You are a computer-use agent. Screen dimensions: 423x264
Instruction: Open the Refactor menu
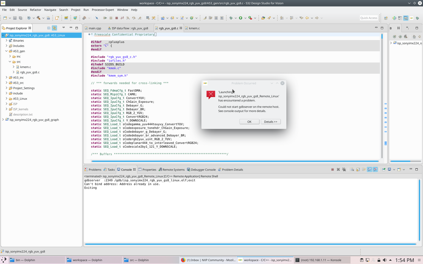pos(35,10)
